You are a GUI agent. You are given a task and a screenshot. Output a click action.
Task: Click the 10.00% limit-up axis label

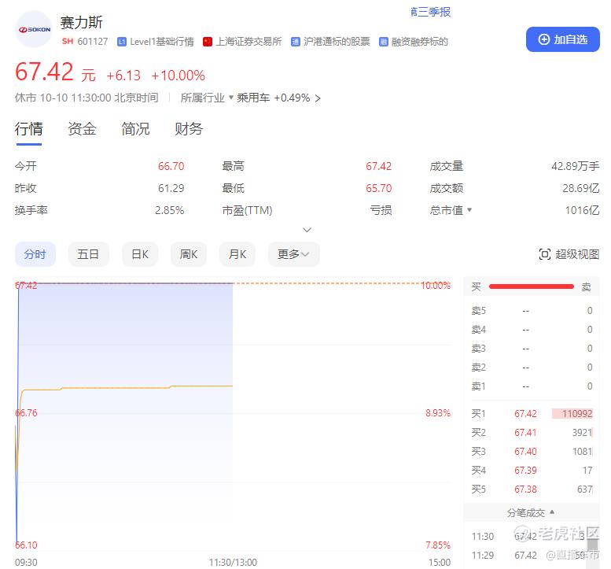click(x=436, y=286)
